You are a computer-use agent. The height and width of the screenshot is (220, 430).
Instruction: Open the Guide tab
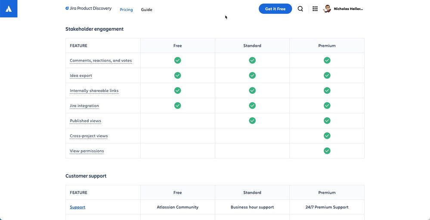pos(146,9)
